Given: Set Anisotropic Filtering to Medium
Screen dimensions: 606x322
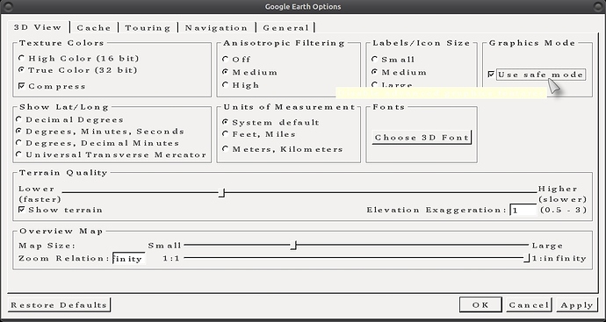Looking at the screenshot, I should coord(250,72).
